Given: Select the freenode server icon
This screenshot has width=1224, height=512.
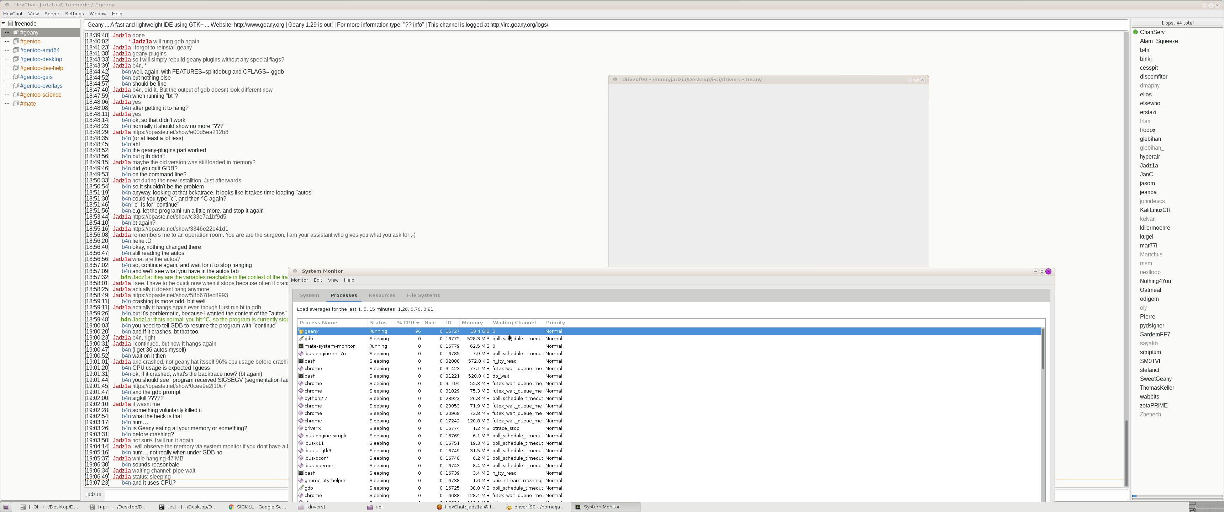Looking at the screenshot, I should click(10, 23).
